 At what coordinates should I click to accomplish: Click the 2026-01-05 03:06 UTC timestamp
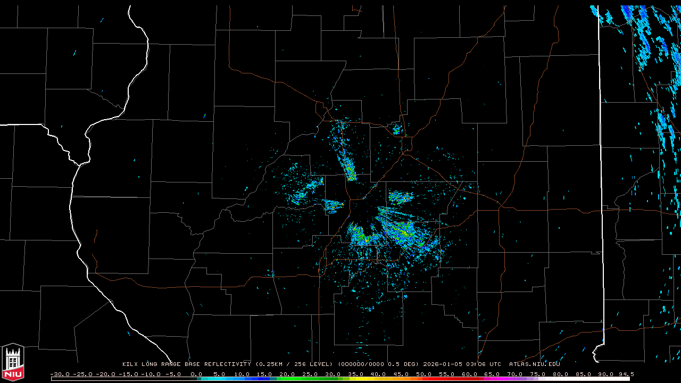[x=462, y=364]
